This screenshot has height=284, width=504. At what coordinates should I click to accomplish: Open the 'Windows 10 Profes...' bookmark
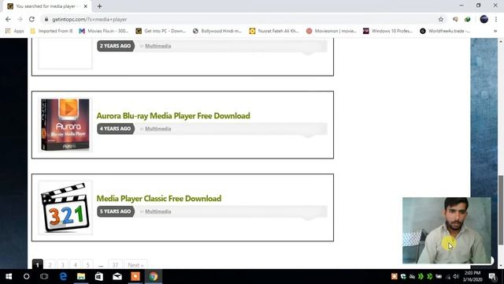[x=388, y=31]
